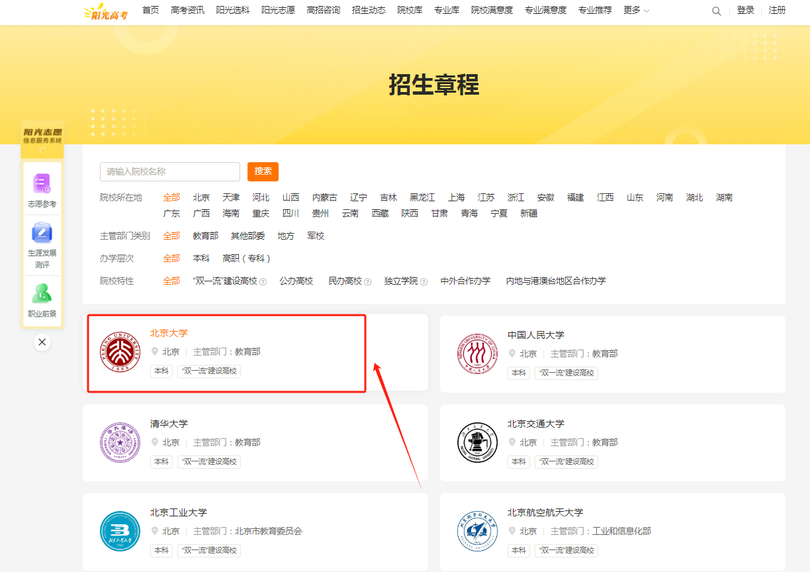This screenshot has width=810, height=572.
Task: Click the 中国人民大学 emblem logo
Action: point(477,354)
